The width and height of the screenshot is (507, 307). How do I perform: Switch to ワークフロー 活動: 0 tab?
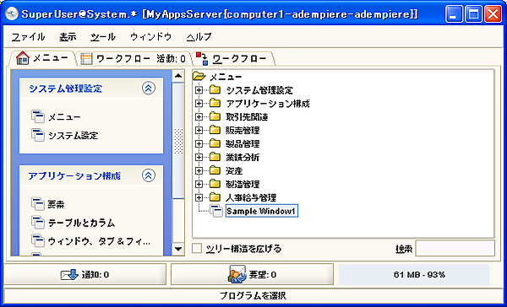[134, 59]
